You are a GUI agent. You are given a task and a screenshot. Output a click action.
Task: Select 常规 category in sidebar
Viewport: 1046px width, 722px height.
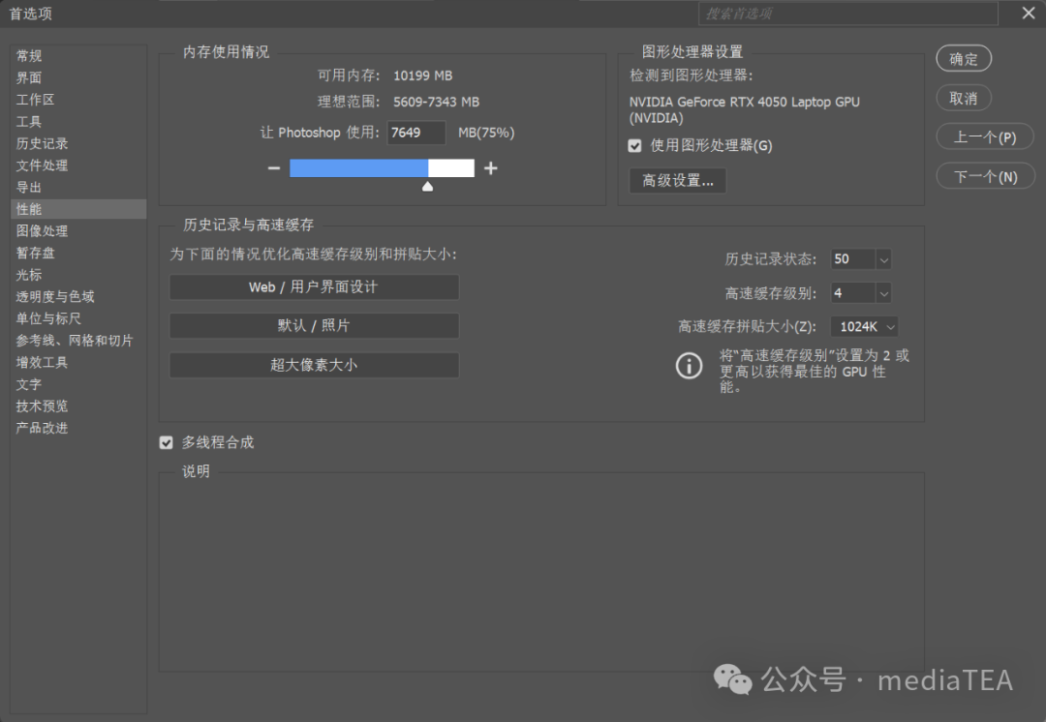[x=78, y=55]
